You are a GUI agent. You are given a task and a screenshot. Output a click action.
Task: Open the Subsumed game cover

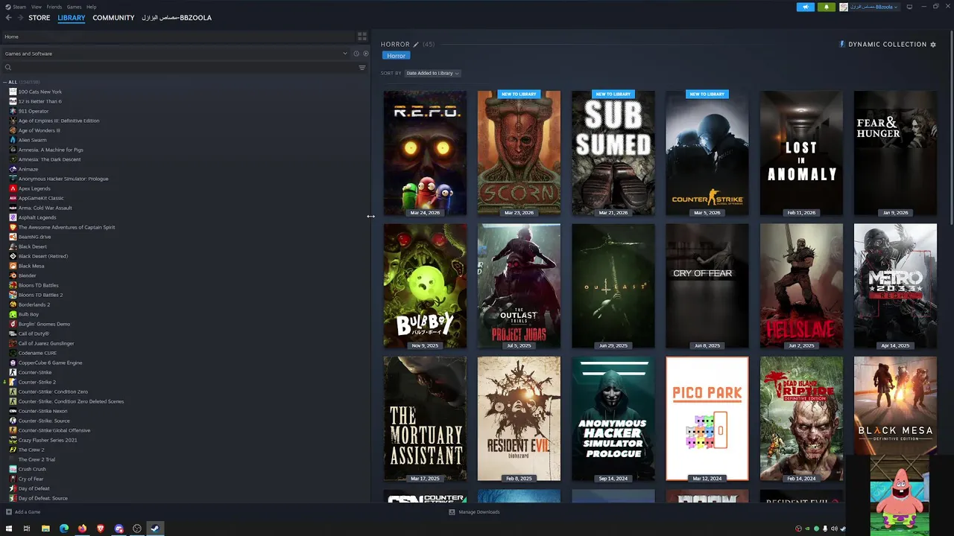tap(613, 153)
